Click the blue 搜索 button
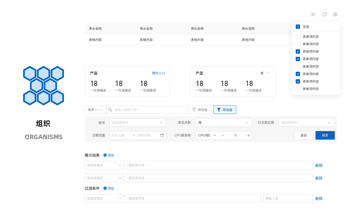 point(325,135)
